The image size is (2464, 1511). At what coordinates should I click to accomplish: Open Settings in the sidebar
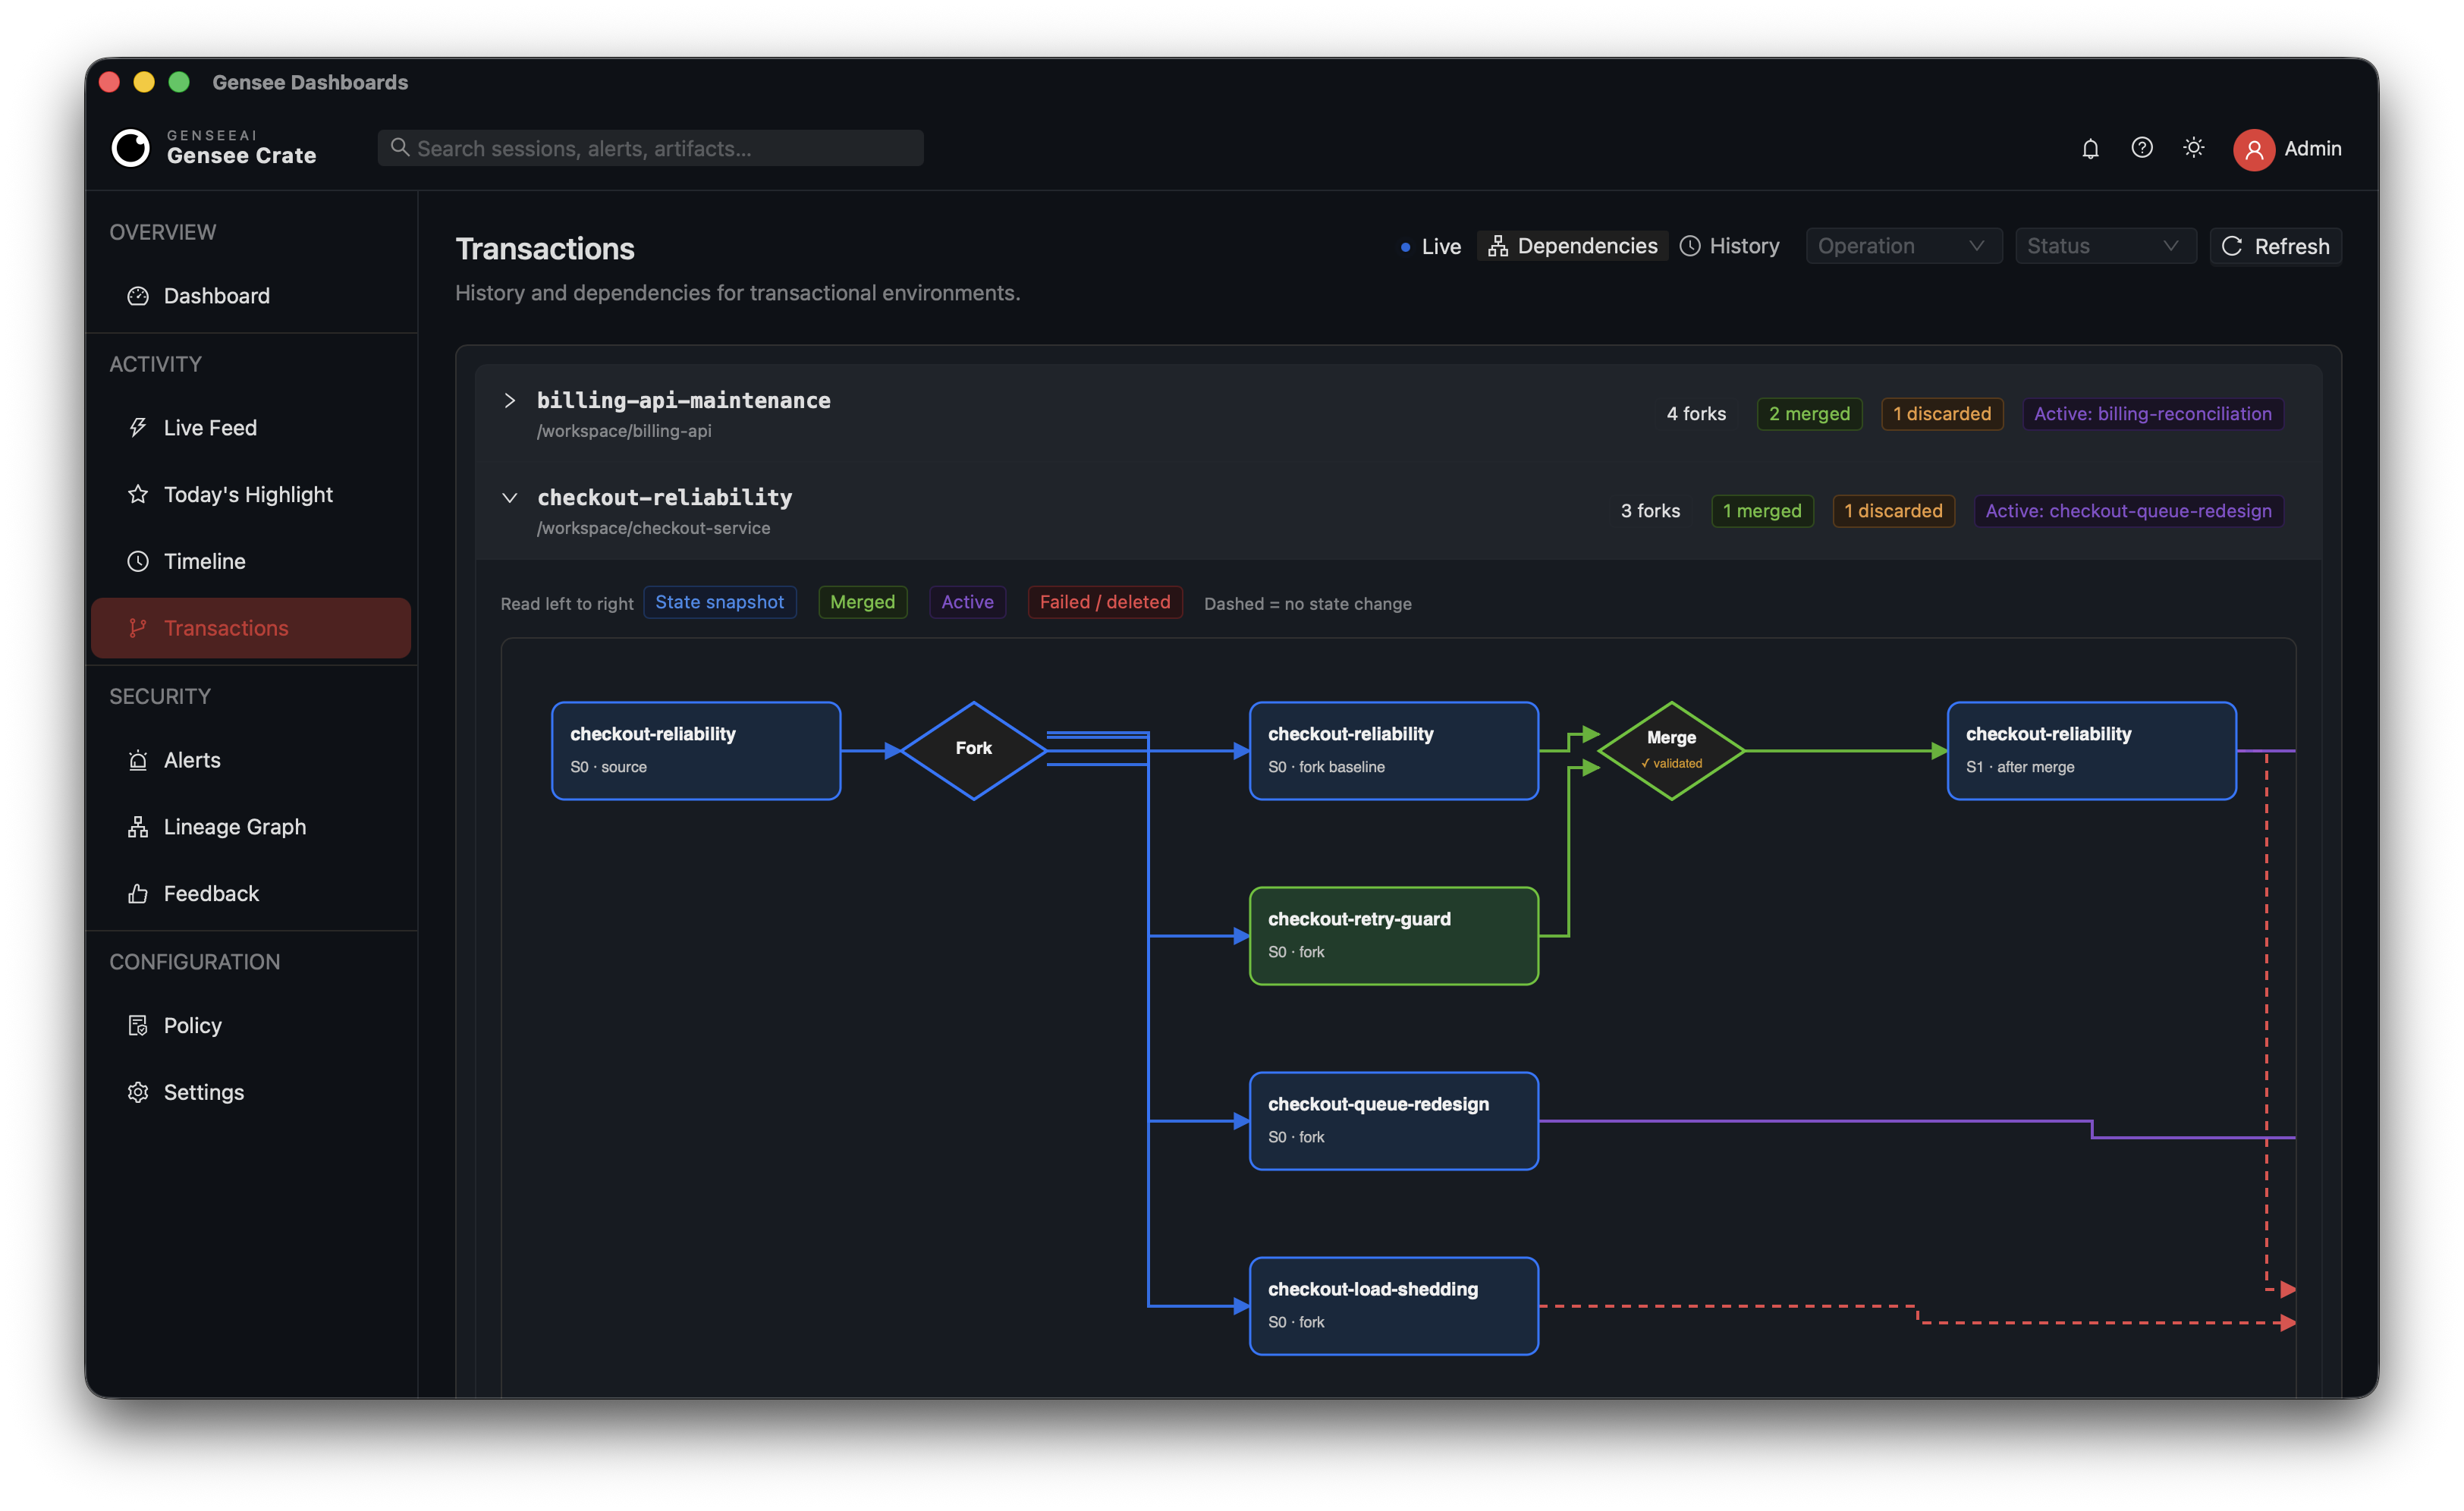tap(251, 1092)
